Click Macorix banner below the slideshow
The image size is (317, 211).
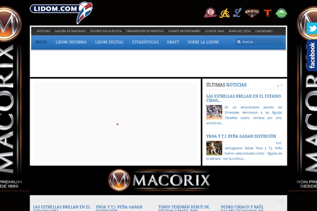tap(159, 180)
